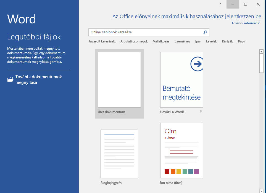Image resolution: width=266 pixels, height=193 pixels.
Task: Pin the Üdvözli a Word! template
Action: pyautogui.click(x=201, y=112)
